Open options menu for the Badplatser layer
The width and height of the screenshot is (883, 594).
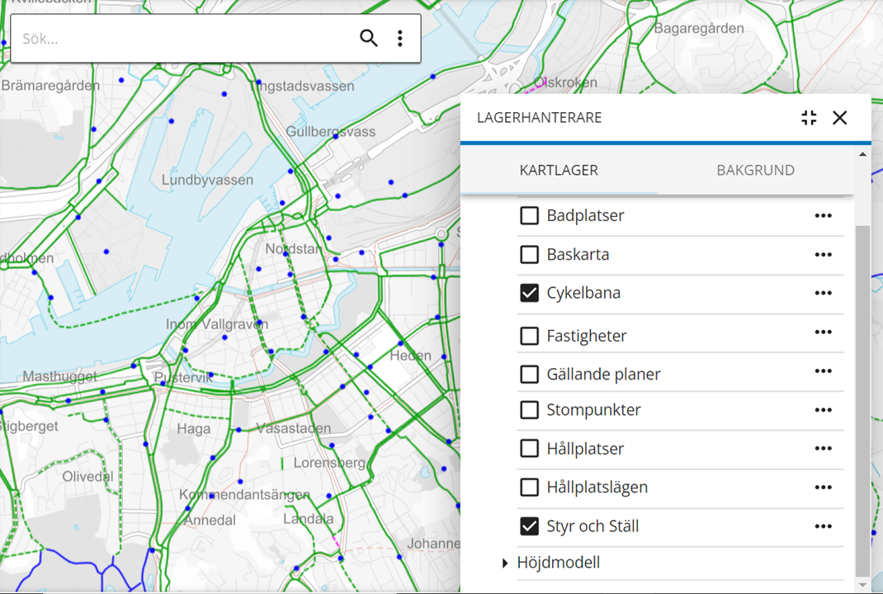[823, 215]
